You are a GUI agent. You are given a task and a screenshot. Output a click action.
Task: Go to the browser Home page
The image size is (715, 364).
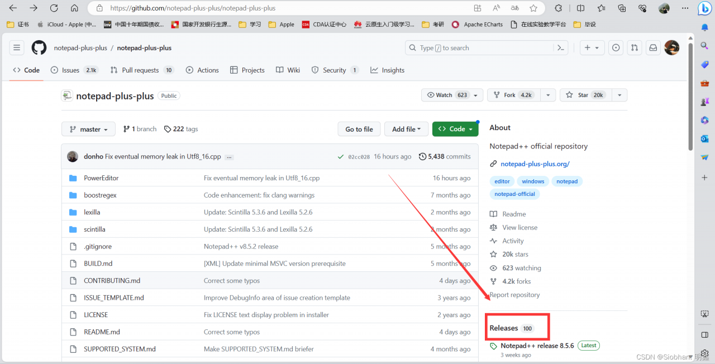(x=74, y=8)
